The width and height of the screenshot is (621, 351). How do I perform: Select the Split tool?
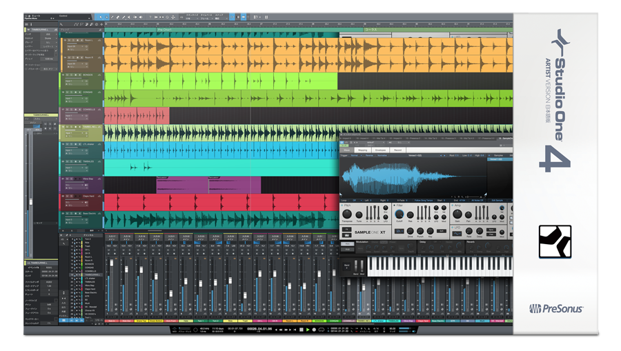(x=112, y=17)
